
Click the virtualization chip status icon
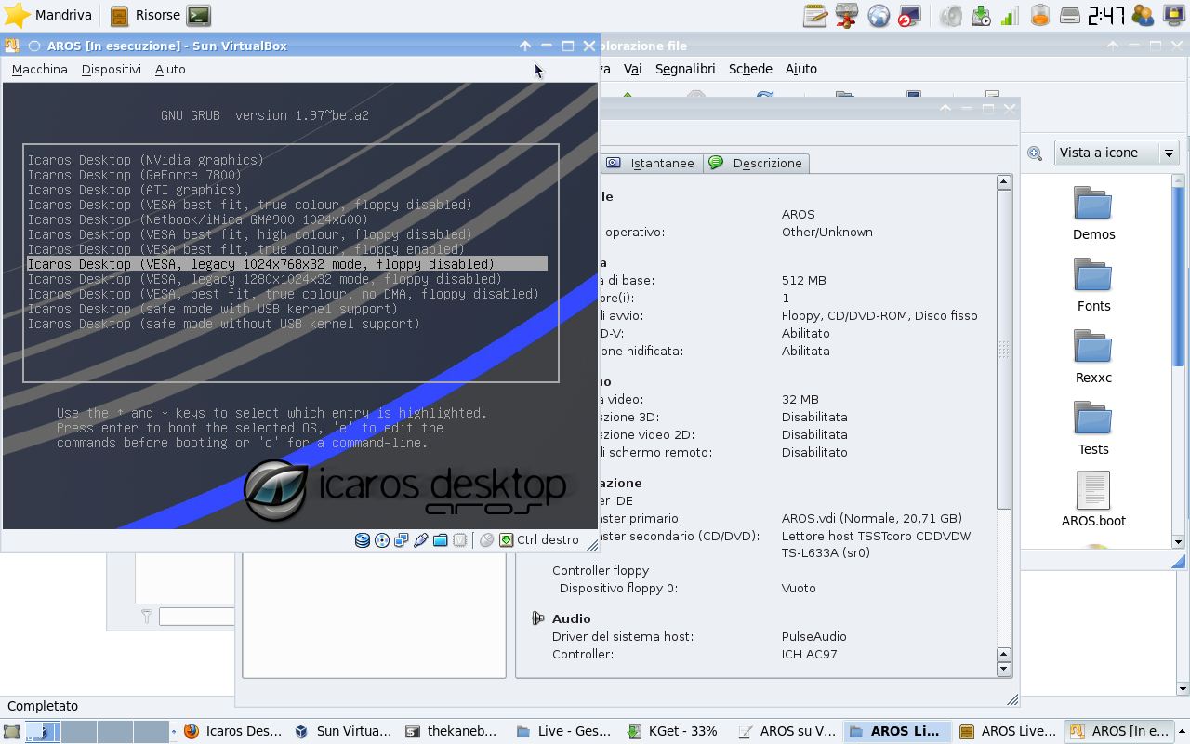460,540
